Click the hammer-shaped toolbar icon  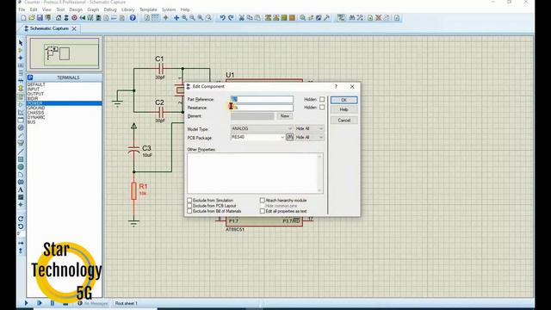326,17
